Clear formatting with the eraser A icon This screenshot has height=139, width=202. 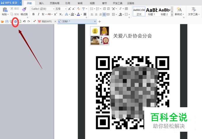(79, 9)
